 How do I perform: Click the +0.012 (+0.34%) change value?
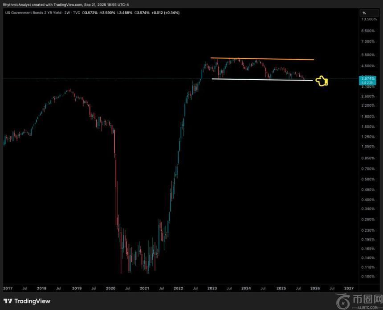point(166,12)
